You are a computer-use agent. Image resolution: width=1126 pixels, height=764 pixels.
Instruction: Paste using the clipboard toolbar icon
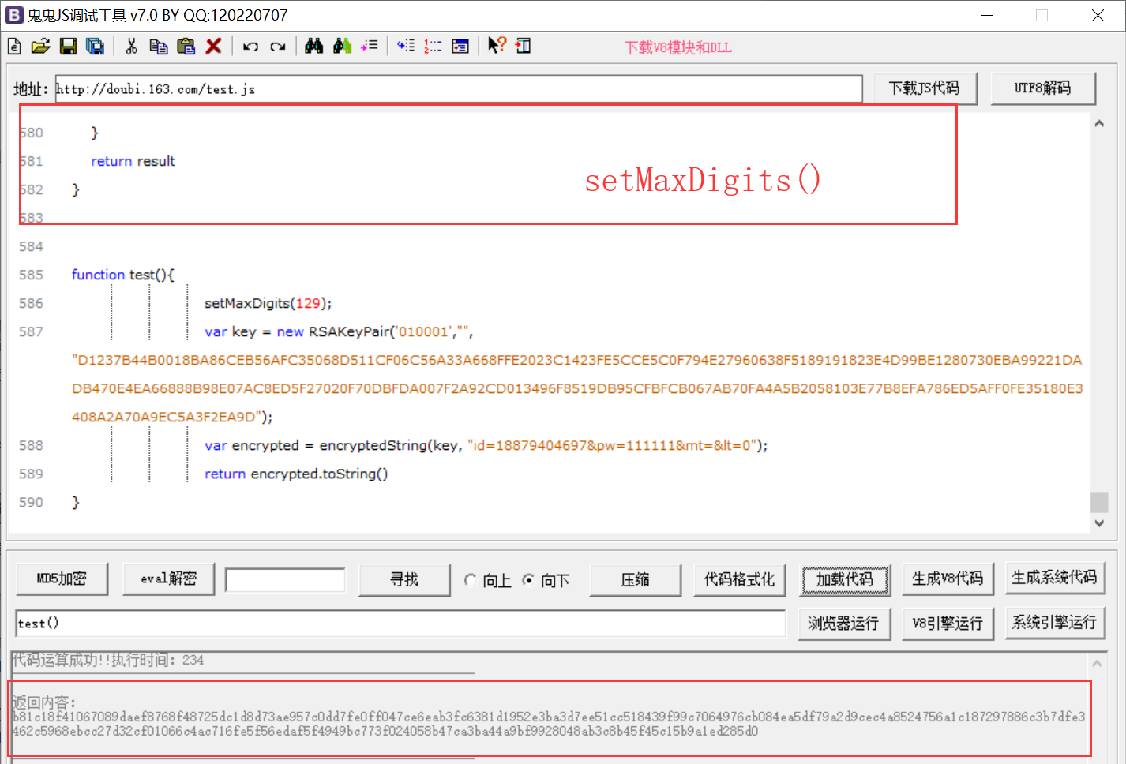pos(186,47)
